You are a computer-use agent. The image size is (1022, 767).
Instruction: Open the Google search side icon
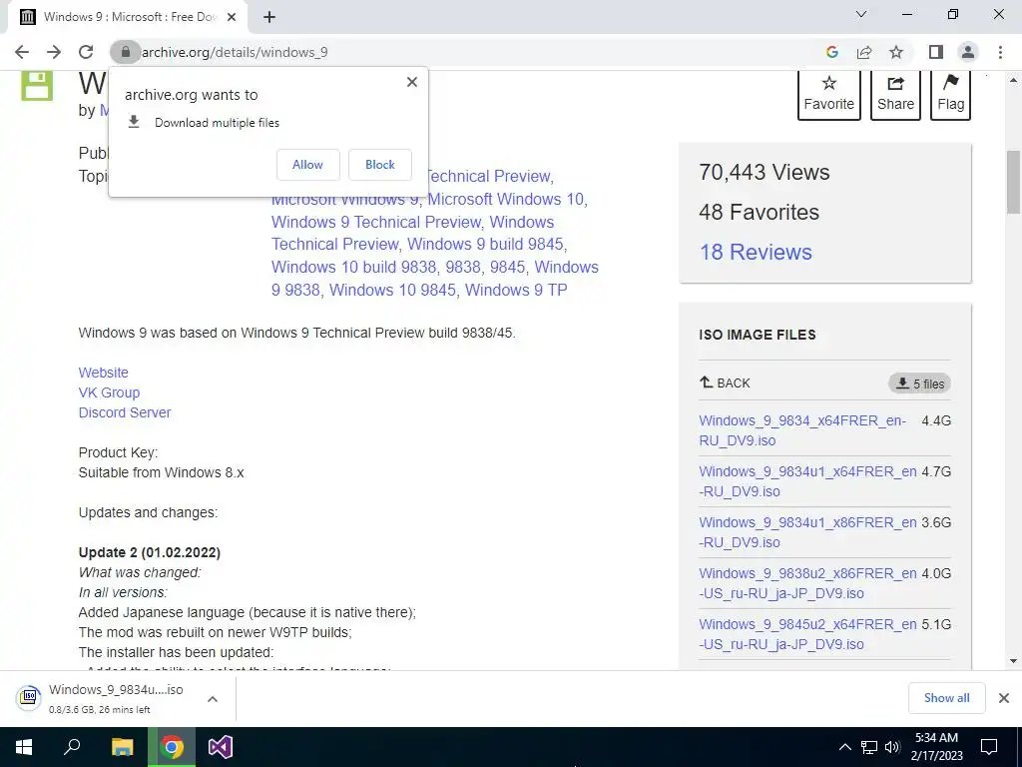[x=831, y=52]
